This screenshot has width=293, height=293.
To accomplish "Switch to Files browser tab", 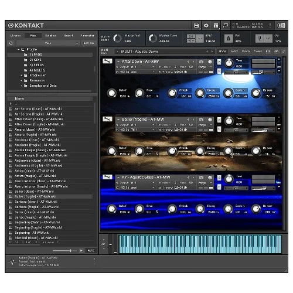I will tap(33, 36).
